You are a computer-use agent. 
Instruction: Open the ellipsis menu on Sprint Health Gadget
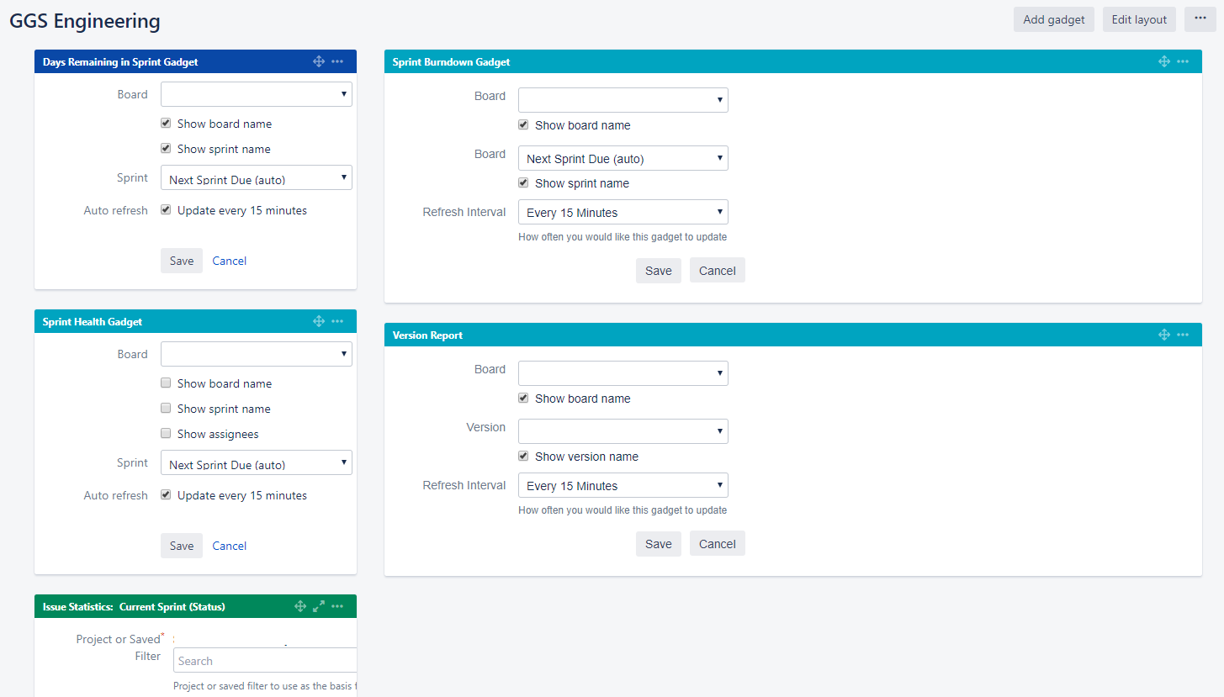tap(337, 320)
